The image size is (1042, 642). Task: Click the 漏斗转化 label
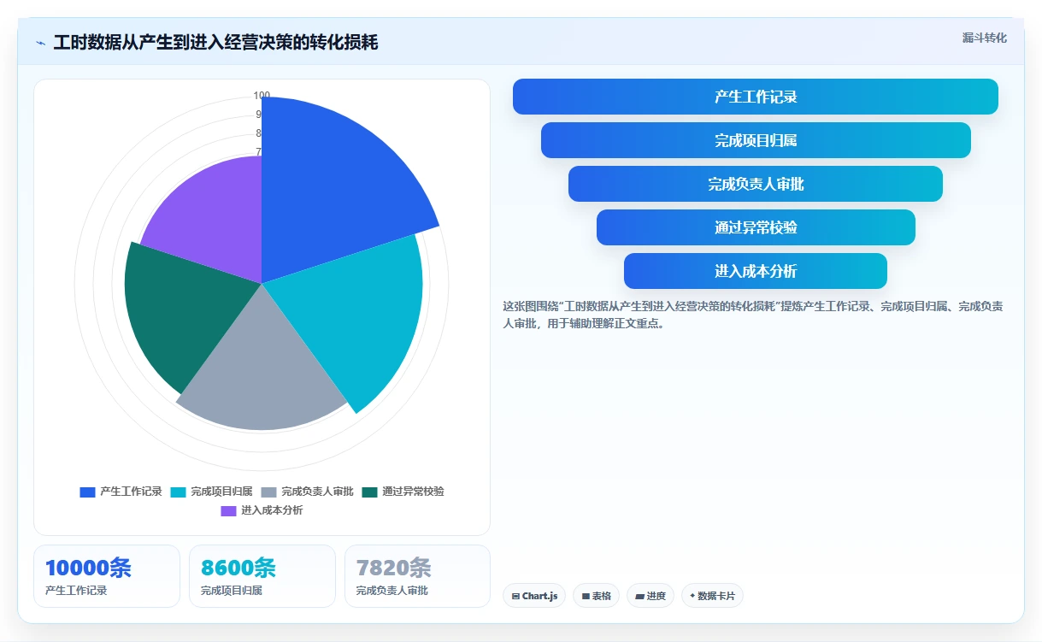[x=985, y=38]
